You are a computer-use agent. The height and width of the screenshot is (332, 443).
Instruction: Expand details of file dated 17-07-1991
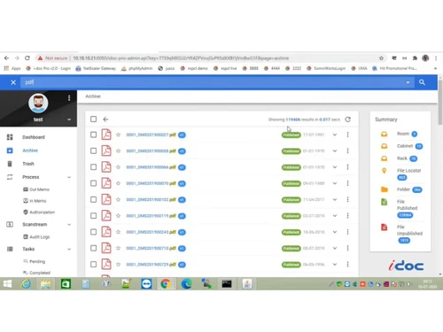(x=335, y=135)
